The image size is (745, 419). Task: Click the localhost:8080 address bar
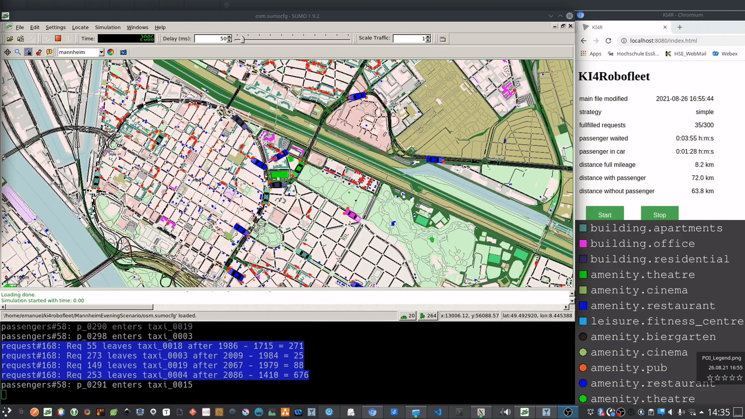pos(681,41)
